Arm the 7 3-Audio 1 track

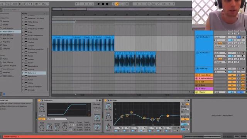[x=243, y=53]
